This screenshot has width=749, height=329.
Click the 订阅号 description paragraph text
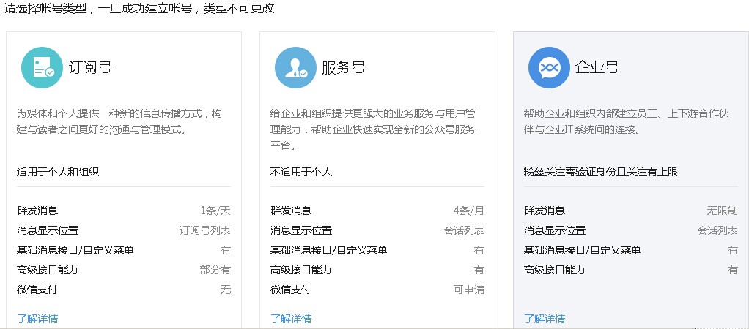(x=119, y=121)
